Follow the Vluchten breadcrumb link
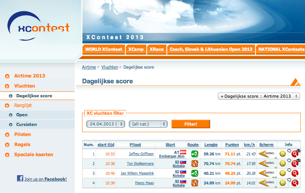305x193 pixels. click(110, 67)
